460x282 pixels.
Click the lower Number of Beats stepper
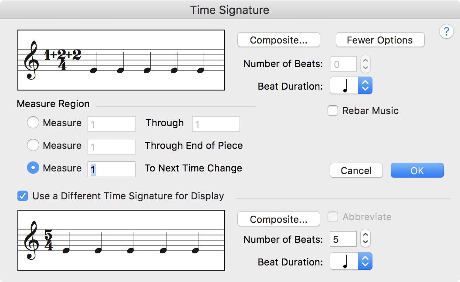point(366,239)
